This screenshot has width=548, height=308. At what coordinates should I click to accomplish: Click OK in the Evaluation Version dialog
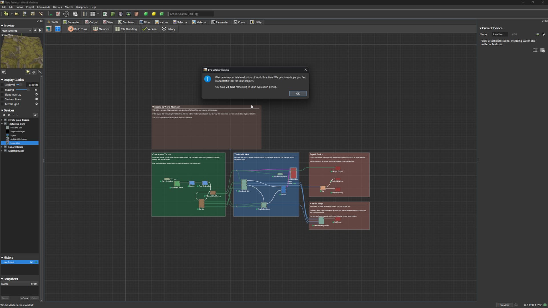click(298, 94)
